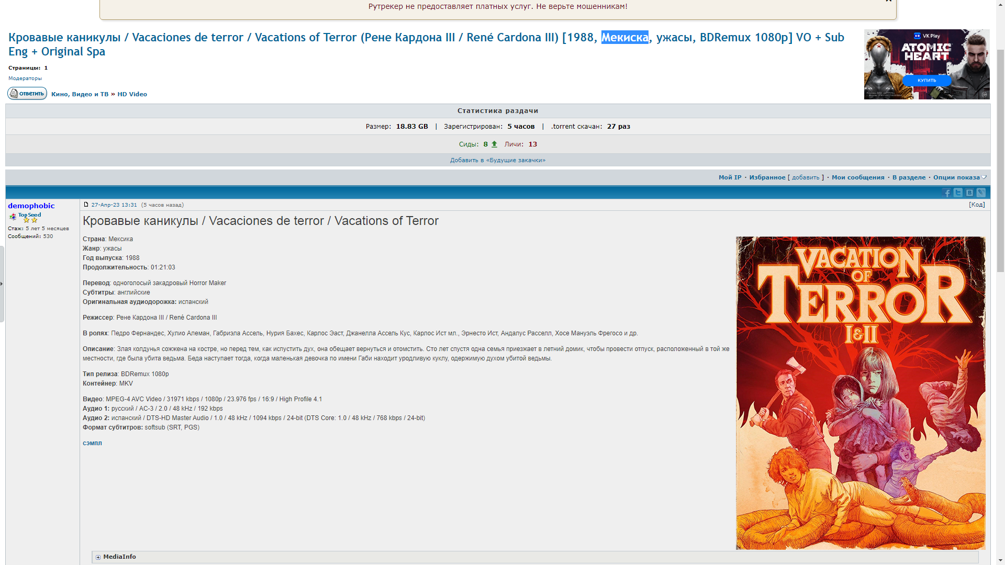Click the page vertical scrollbar
Screen dimensions: 1005x565
[1000, 157]
